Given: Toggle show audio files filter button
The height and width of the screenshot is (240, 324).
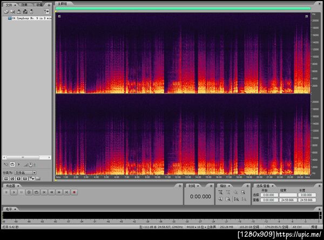Looking at the screenshot, I should 6,179.
